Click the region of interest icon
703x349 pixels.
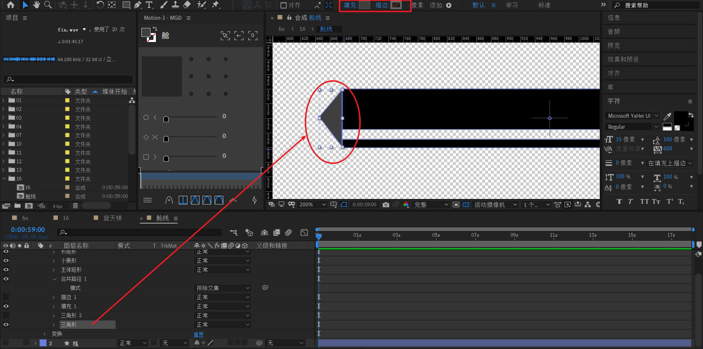(x=456, y=204)
